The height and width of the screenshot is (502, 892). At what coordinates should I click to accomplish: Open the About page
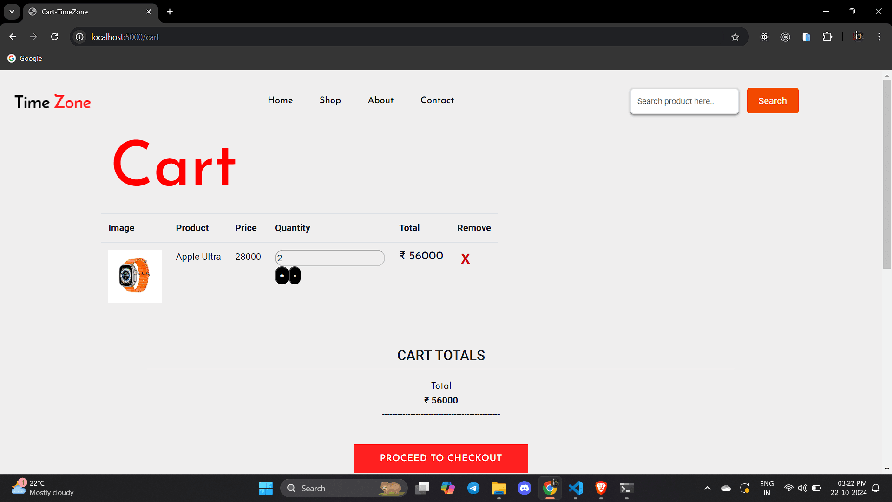click(380, 100)
